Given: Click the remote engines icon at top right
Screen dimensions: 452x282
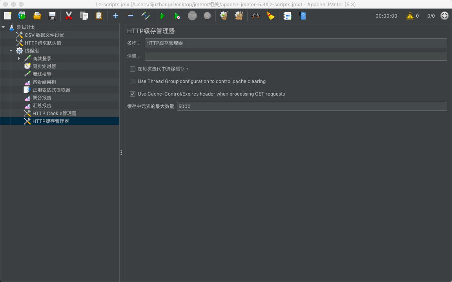Looking at the screenshot, I should 445,16.
